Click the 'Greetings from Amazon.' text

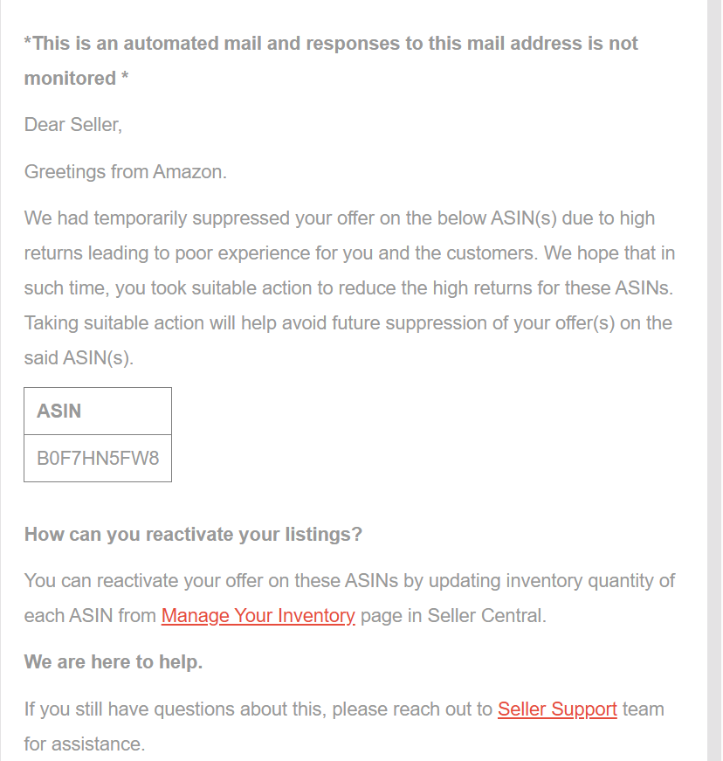(x=126, y=172)
